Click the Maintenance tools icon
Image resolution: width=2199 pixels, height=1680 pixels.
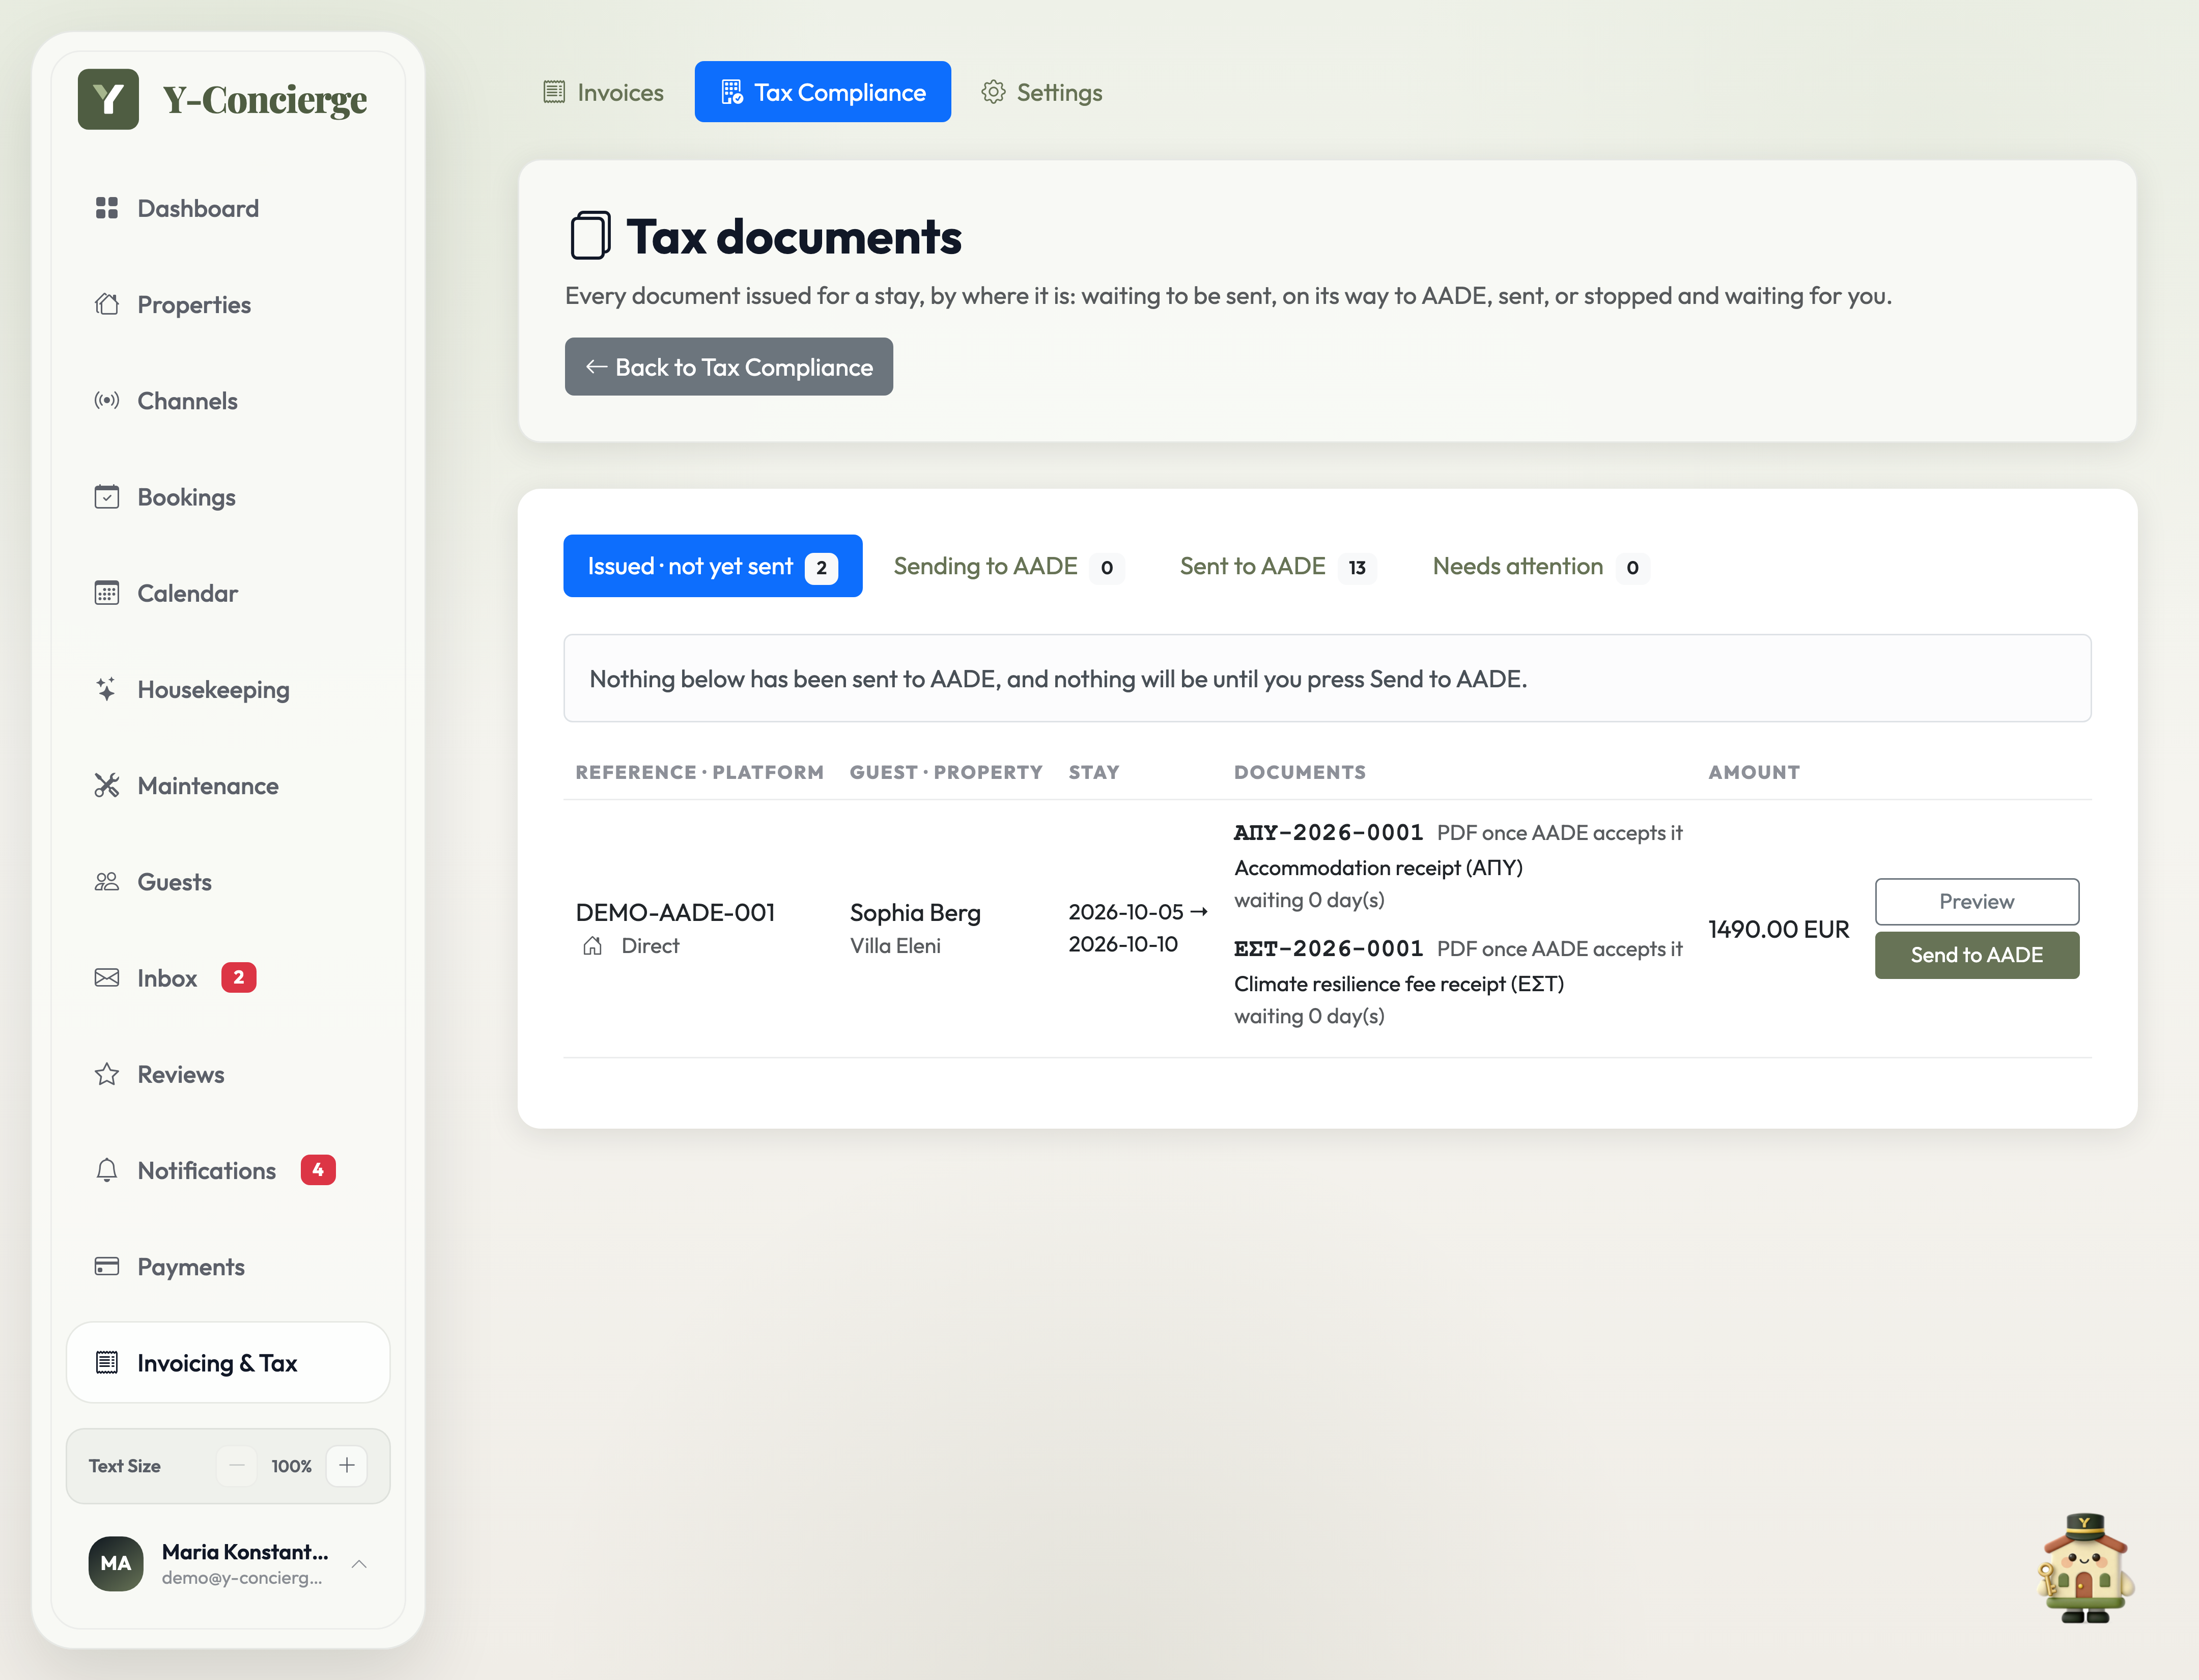[107, 785]
